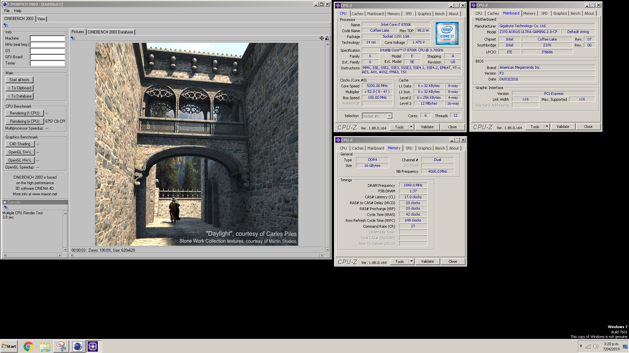Open Caches tab in CPU-Z CPU window

tap(357, 14)
